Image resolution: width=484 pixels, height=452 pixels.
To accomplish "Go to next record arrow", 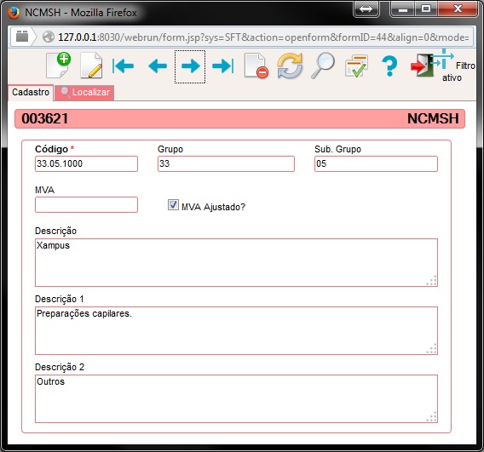I will 190,66.
